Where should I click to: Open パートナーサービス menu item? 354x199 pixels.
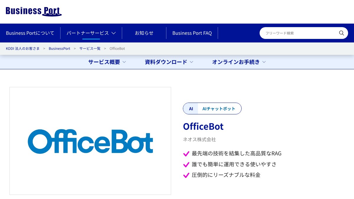[88, 33]
